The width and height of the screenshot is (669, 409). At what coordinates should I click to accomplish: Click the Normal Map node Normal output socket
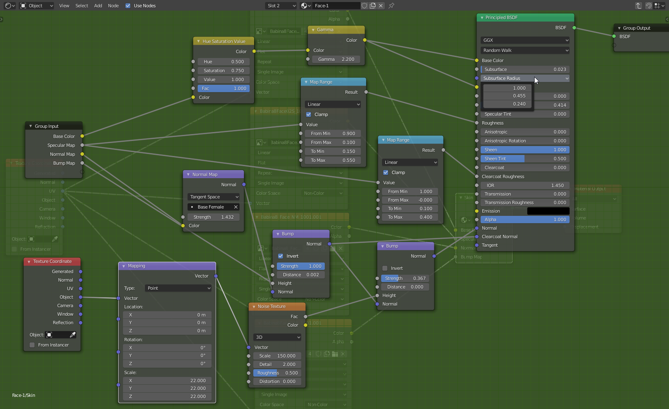(244, 185)
